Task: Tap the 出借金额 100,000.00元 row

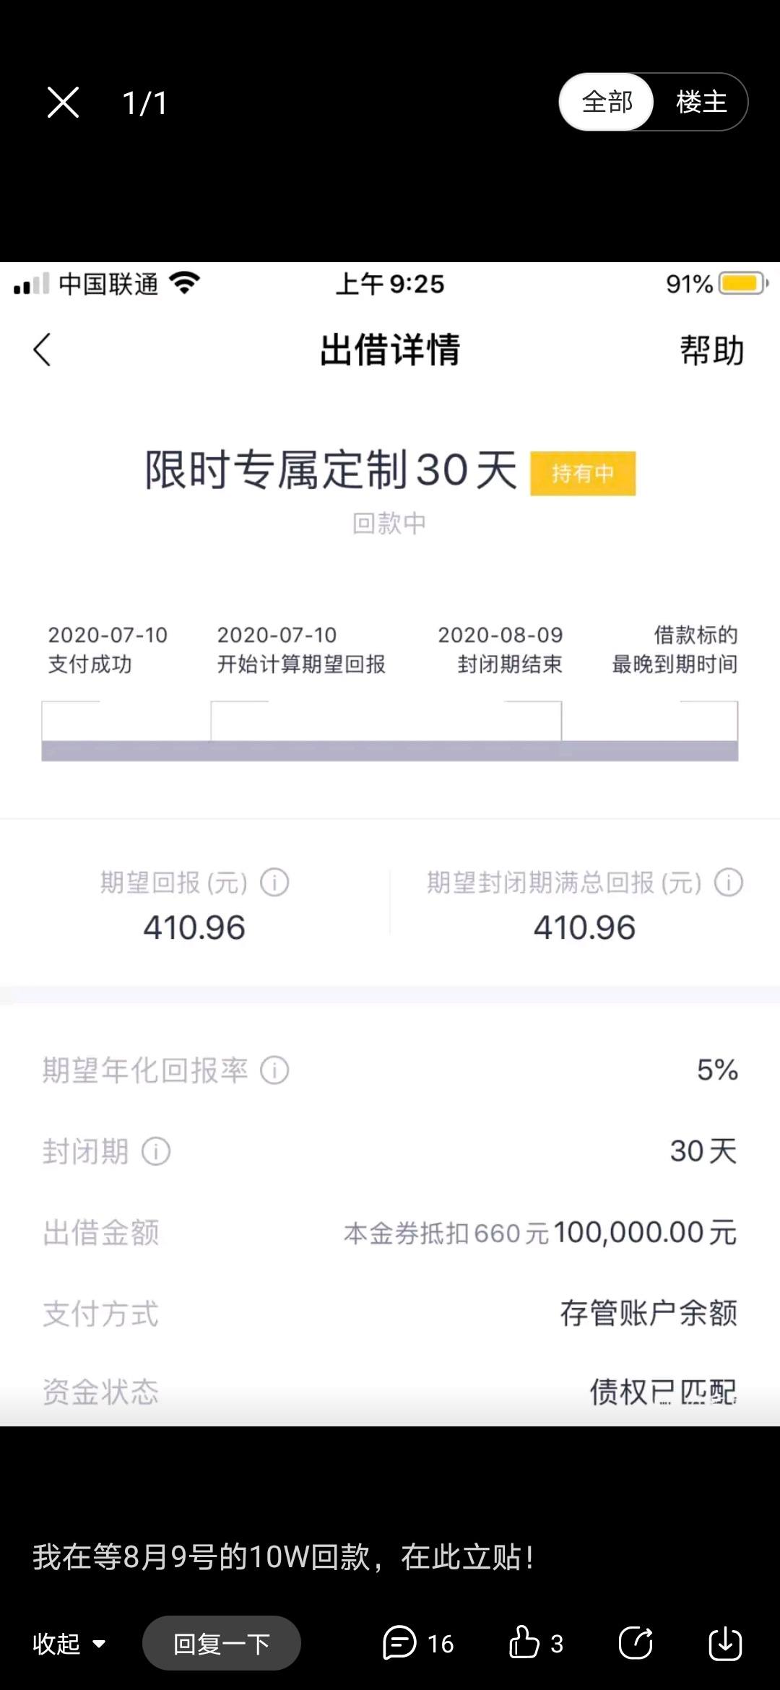Action: coord(390,1232)
